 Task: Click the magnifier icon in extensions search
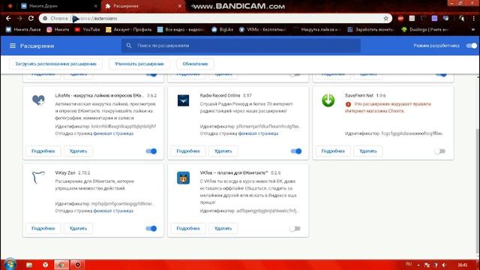(129, 45)
